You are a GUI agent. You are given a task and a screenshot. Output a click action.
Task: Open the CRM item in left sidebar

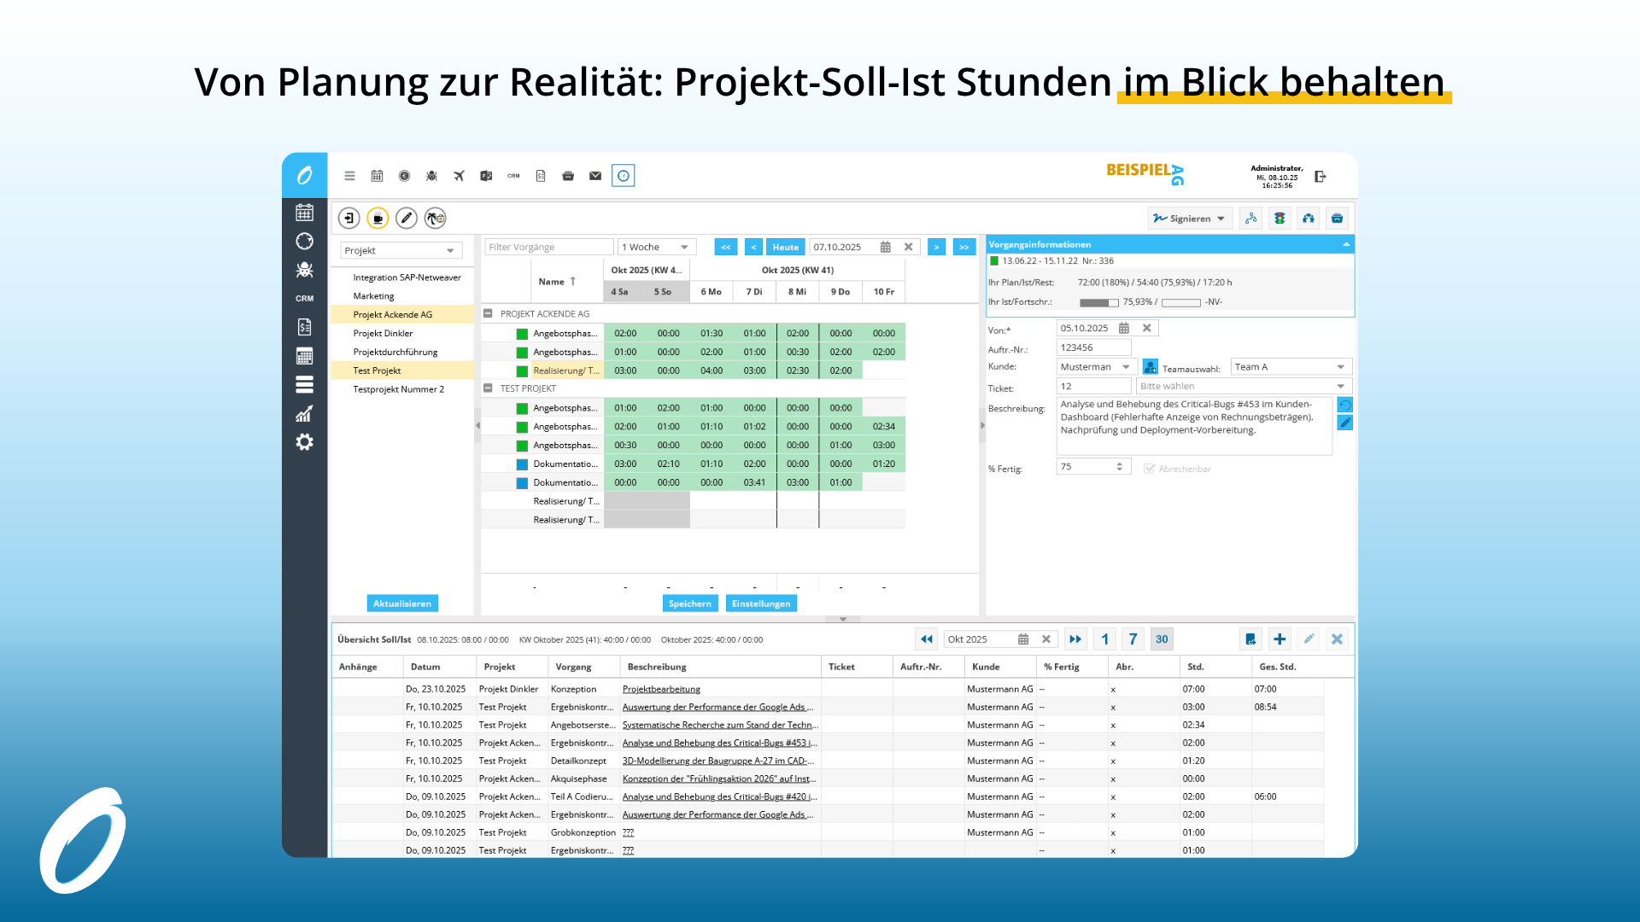tap(304, 299)
